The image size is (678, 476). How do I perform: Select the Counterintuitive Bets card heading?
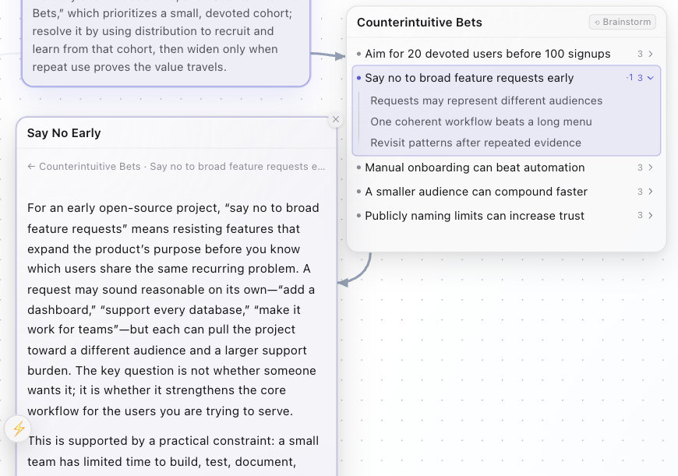419,23
